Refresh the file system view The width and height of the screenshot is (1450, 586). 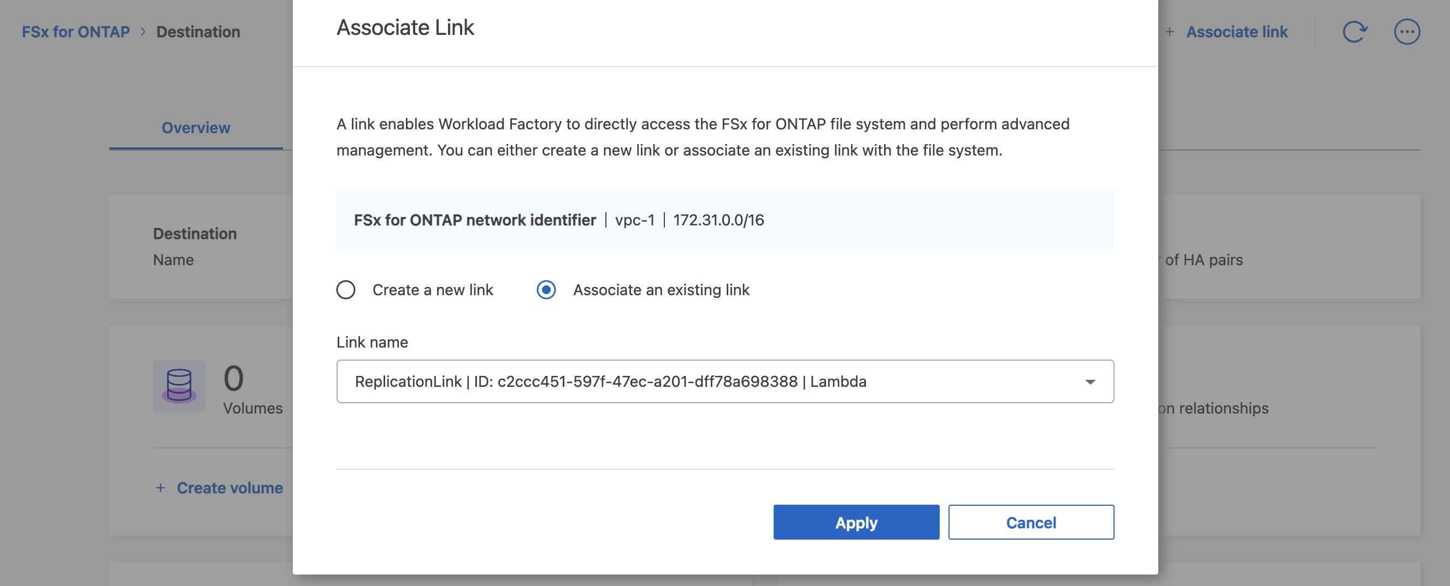pos(1357,32)
